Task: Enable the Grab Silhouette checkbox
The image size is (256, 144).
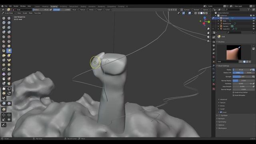Action: click(234, 95)
